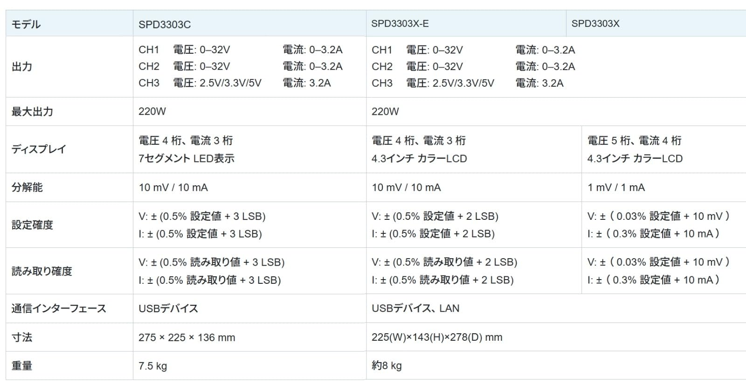Click the SPD3303X model column header
Viewport: 746px width, 386px height.
(595, 23)
